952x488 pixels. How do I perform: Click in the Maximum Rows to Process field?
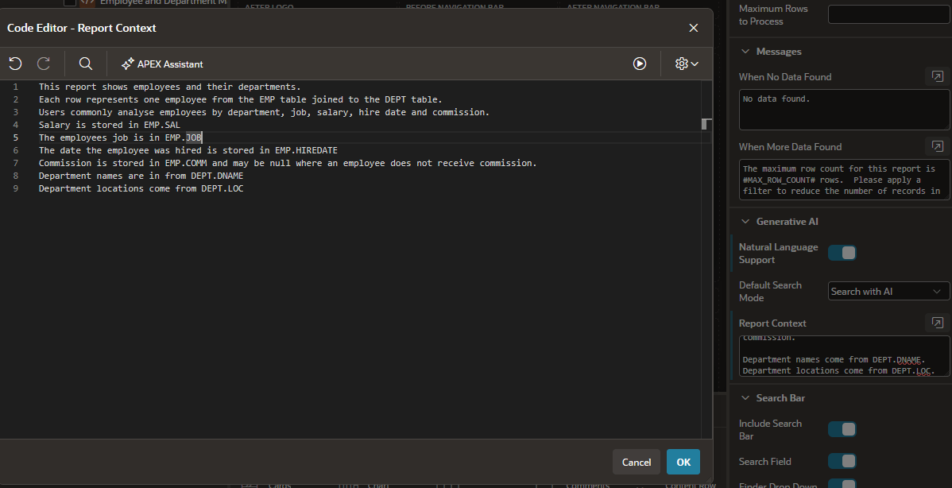[888, 14]
